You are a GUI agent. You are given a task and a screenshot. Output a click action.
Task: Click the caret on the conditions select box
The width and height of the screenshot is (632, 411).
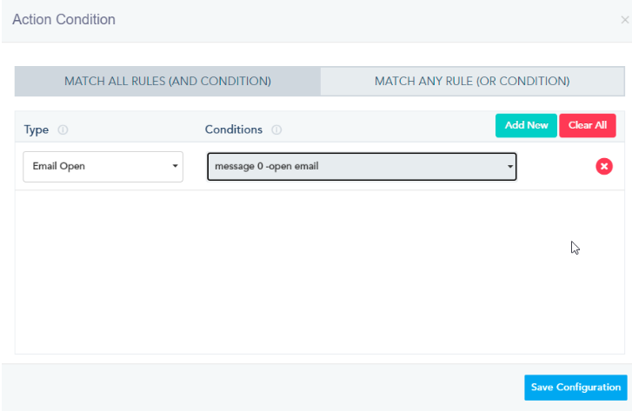pyautogui.click(x=509, y=166)
